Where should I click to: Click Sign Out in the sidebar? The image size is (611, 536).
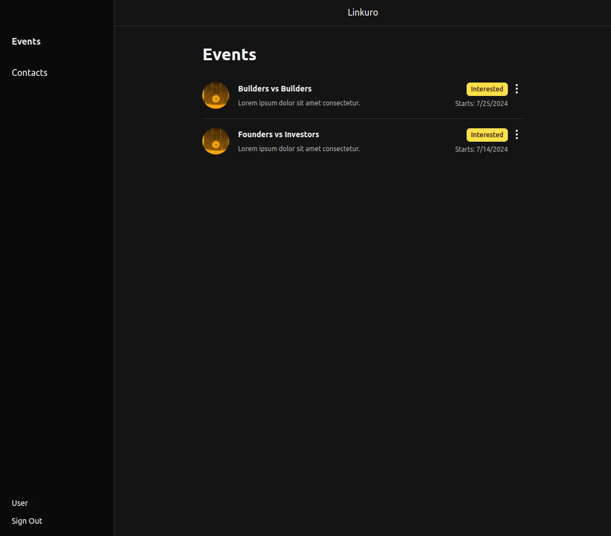point(27,521)
